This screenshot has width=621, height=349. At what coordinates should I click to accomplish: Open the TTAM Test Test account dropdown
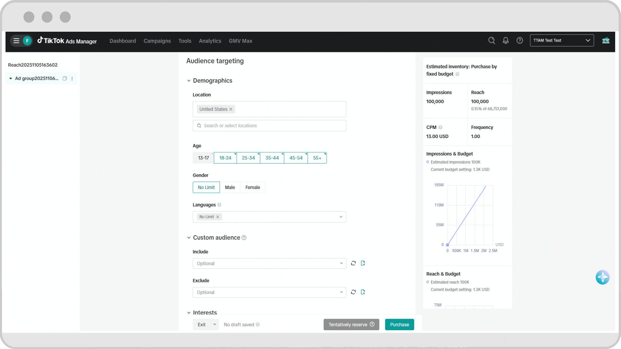(x=562, y=40)
